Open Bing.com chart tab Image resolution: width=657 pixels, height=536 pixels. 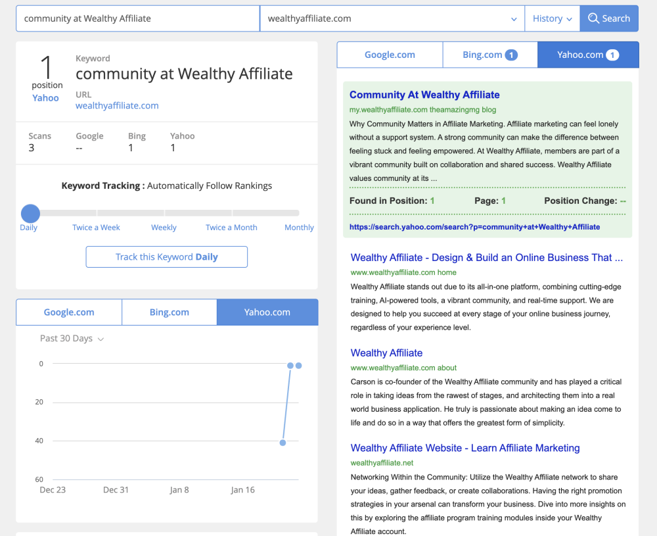170,312
